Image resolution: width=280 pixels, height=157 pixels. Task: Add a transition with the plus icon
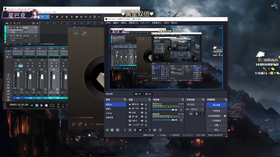(x=191, y=114)
